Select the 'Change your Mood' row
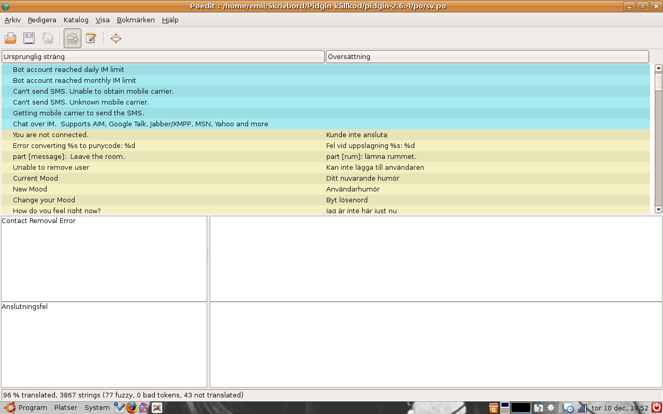Viewport: 663px width, 414px height. point(326,200)
